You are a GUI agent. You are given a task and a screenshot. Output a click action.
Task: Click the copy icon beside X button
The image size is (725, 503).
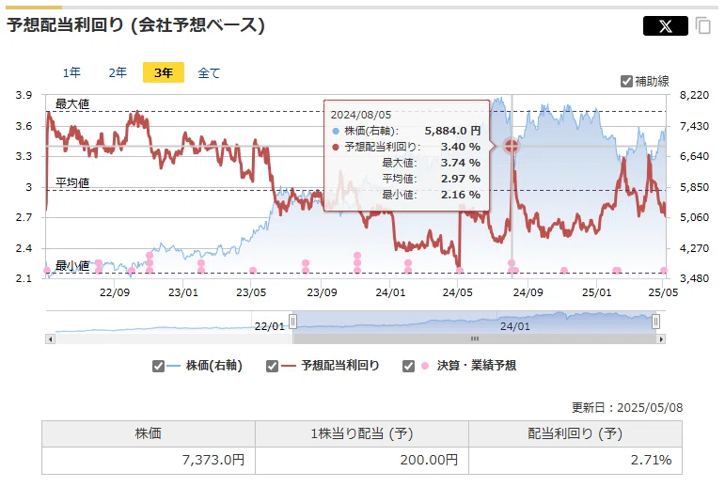point(702,26)
